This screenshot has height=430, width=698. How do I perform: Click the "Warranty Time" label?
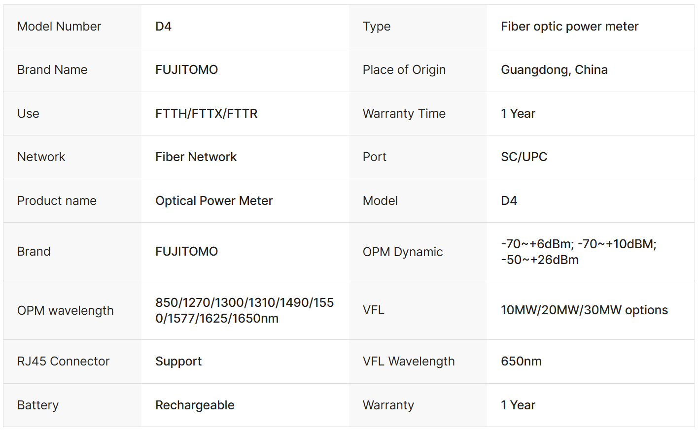click(404, 114)
